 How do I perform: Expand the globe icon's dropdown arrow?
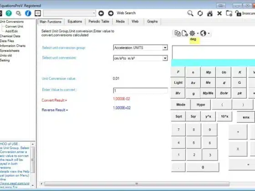pyautogui.click(x=209, y=34)
